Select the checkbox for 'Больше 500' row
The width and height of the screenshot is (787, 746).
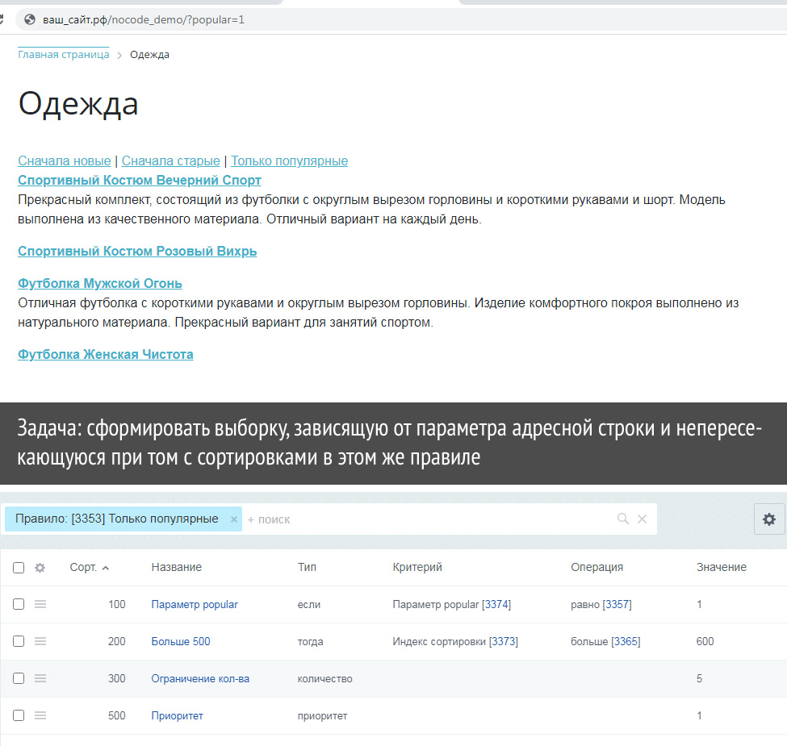tap(19, 641)
